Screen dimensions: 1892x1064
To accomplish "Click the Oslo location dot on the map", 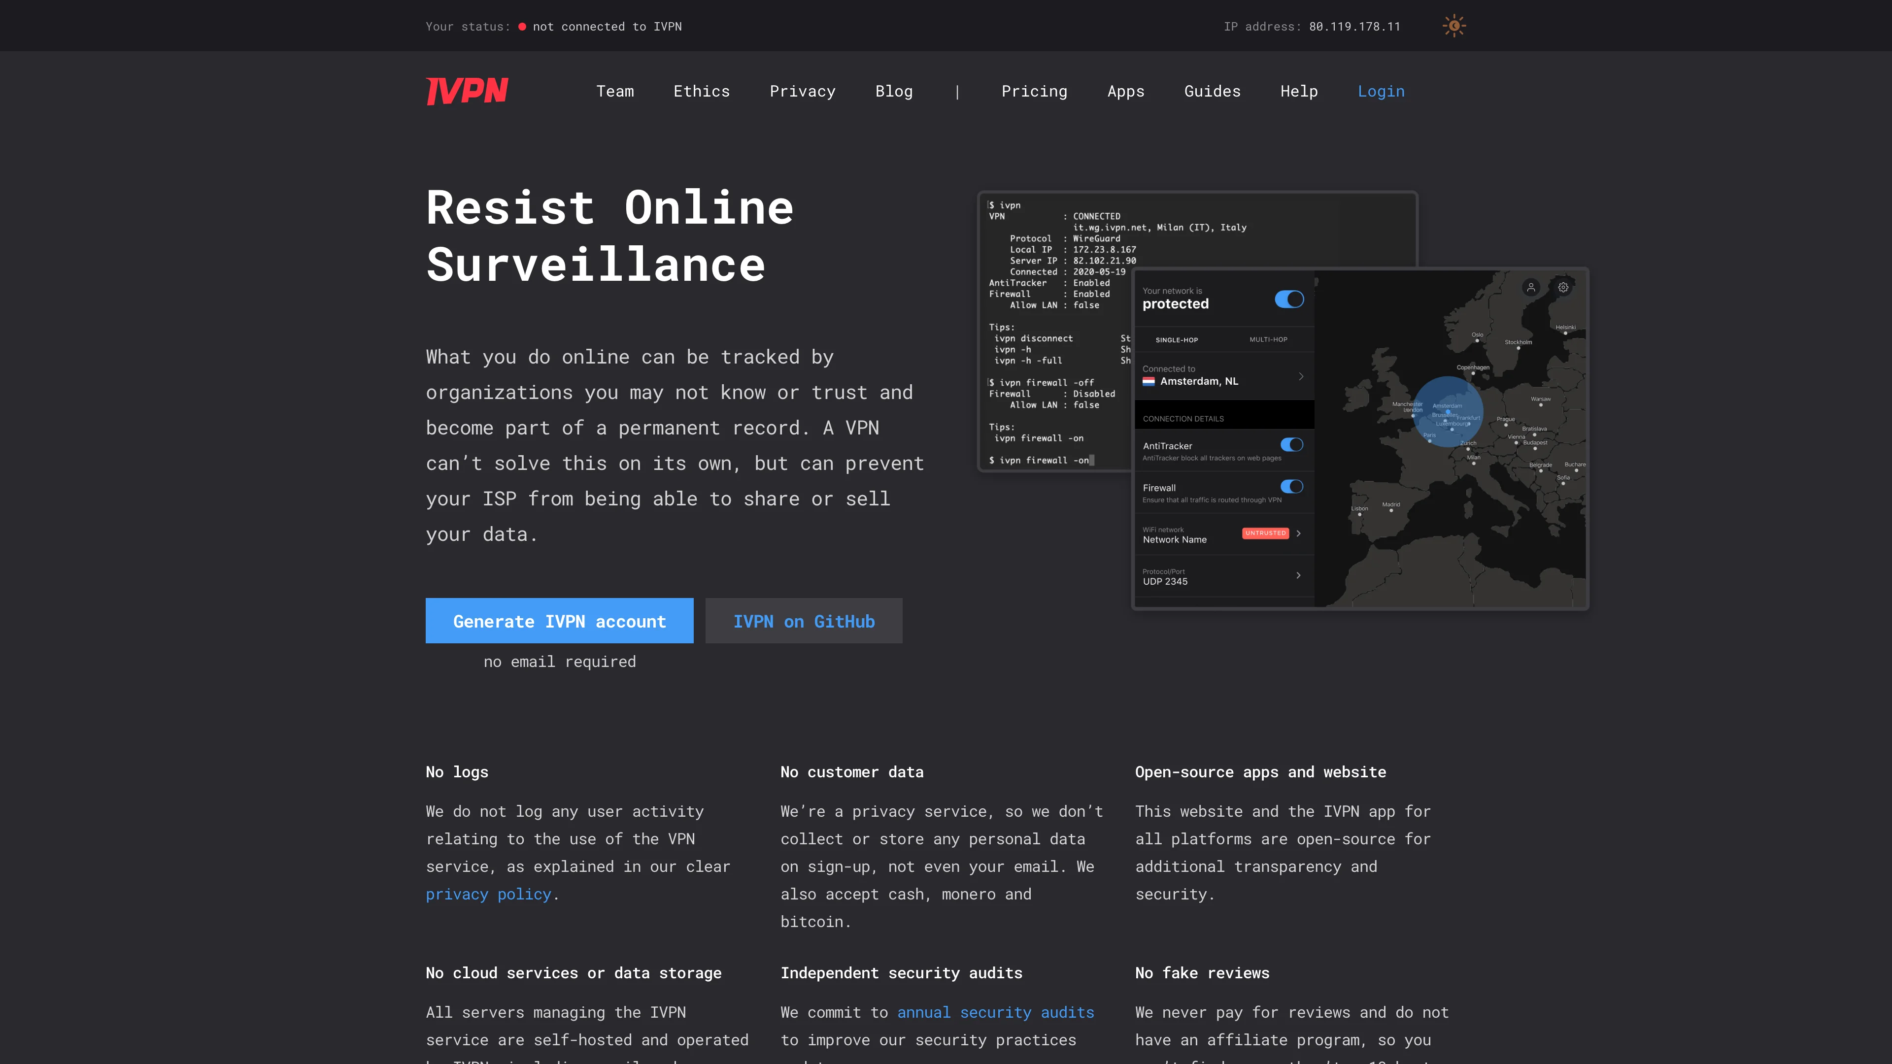I will pyautogui.click(x=1478, y=340).
